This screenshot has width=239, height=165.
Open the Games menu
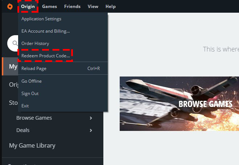pyautogui.click(x=49, y=7)
